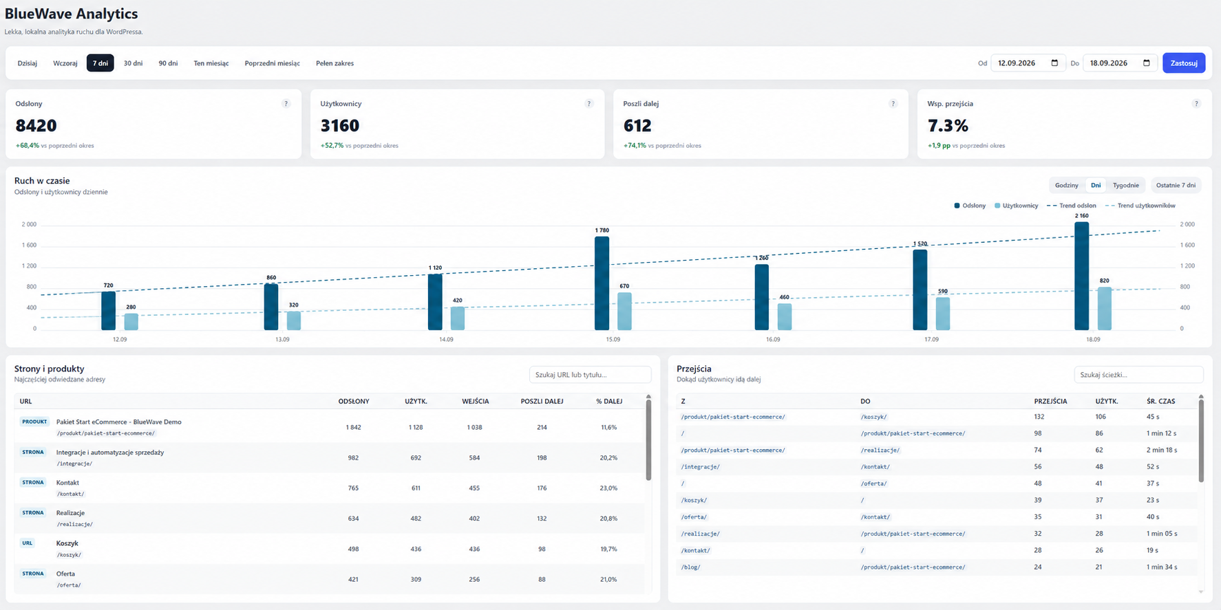Open calendar picker in Do date field

(1147, 63)
